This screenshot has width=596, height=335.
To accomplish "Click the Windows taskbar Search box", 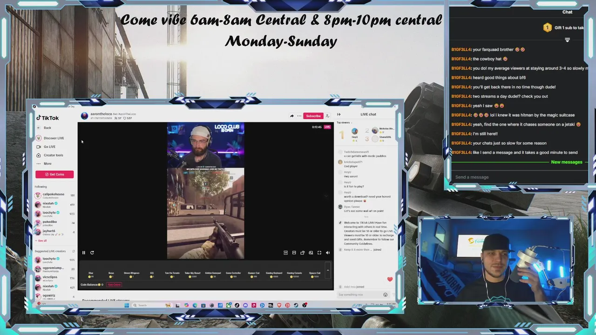I will pos(152,306).
